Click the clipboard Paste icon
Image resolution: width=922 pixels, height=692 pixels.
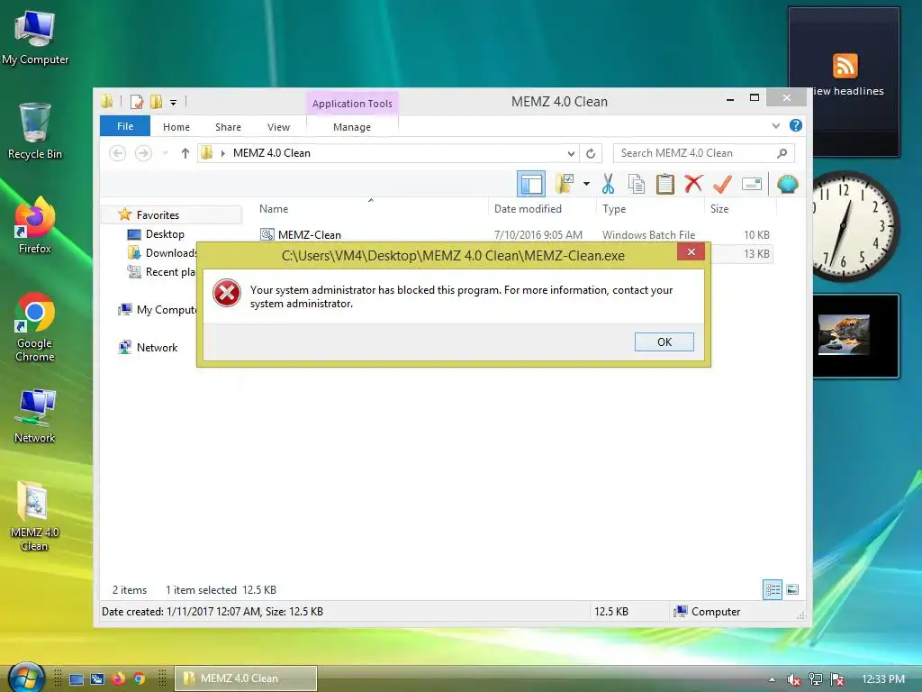[x=665, y=184]
